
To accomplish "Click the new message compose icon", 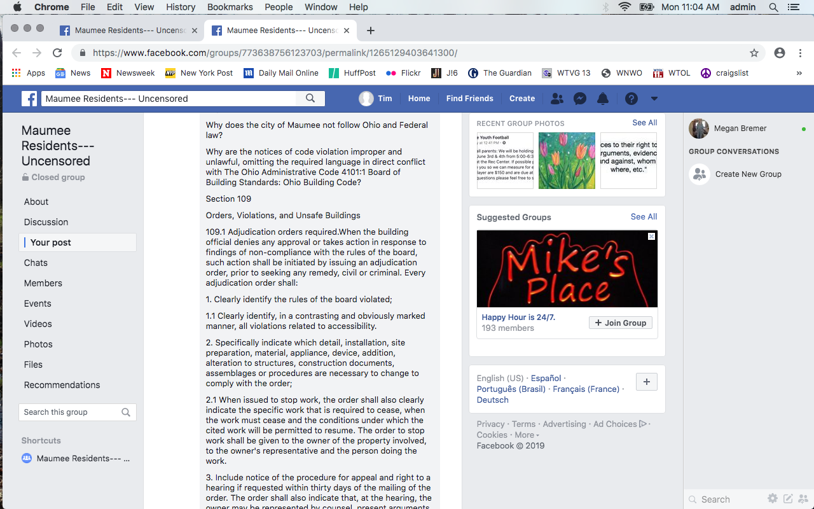I will coord(788,499).
